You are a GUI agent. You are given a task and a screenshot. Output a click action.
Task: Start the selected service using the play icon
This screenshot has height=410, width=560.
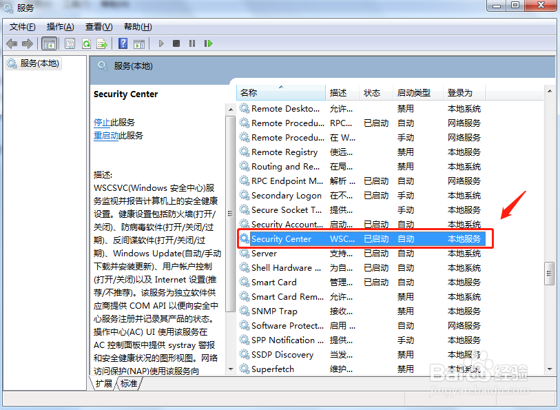[160, 43]
